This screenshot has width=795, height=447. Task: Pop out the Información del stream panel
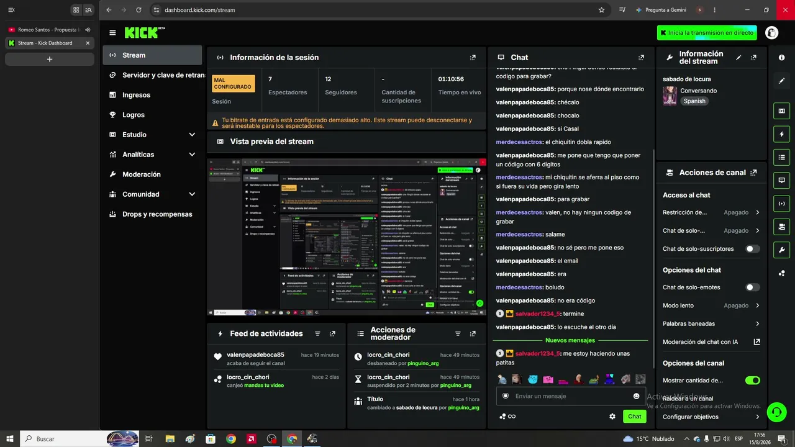pyautogui.click(x=753, y=58)
